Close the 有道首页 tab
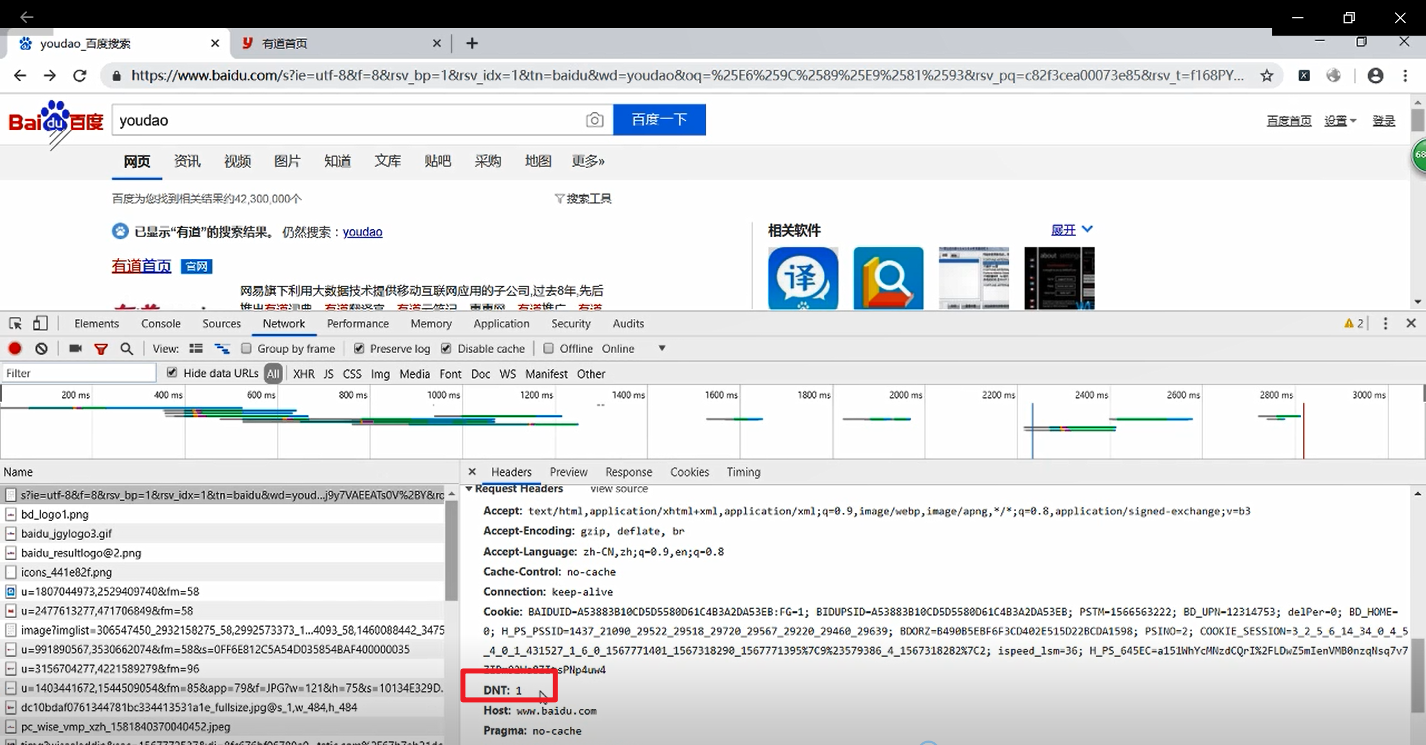 point(437,43)
